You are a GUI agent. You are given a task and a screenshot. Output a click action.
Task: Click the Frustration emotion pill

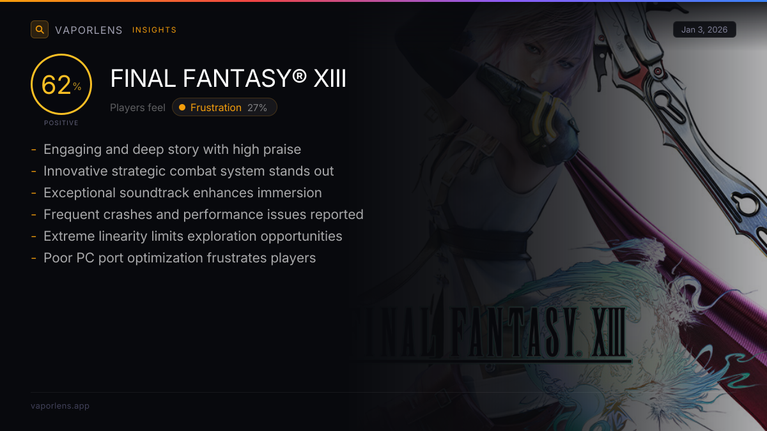224,107
